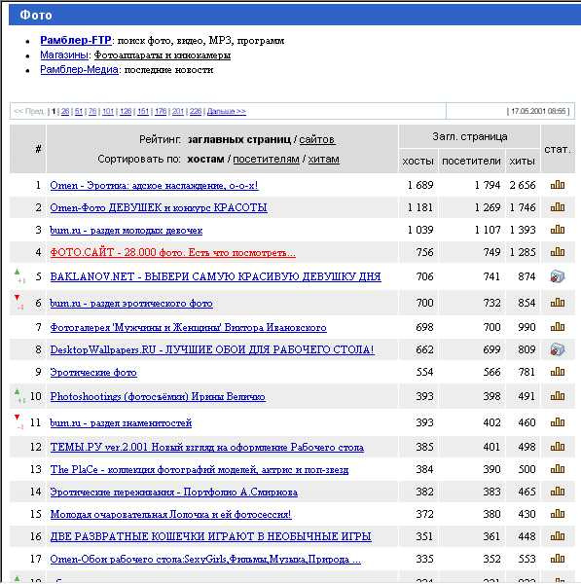
Task: Open Эротические фото link in row 9
Action: pos(93,373)
